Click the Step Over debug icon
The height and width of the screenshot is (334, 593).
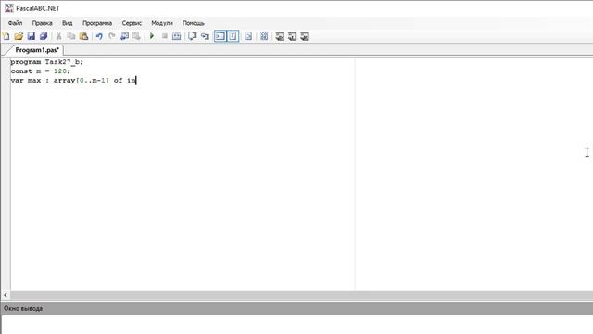click(x=192, y=36)
